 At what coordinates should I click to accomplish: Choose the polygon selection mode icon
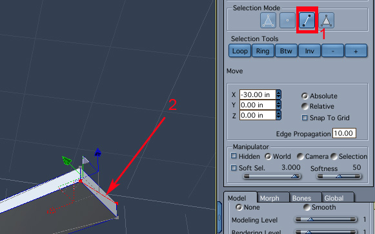click(326, 21)
